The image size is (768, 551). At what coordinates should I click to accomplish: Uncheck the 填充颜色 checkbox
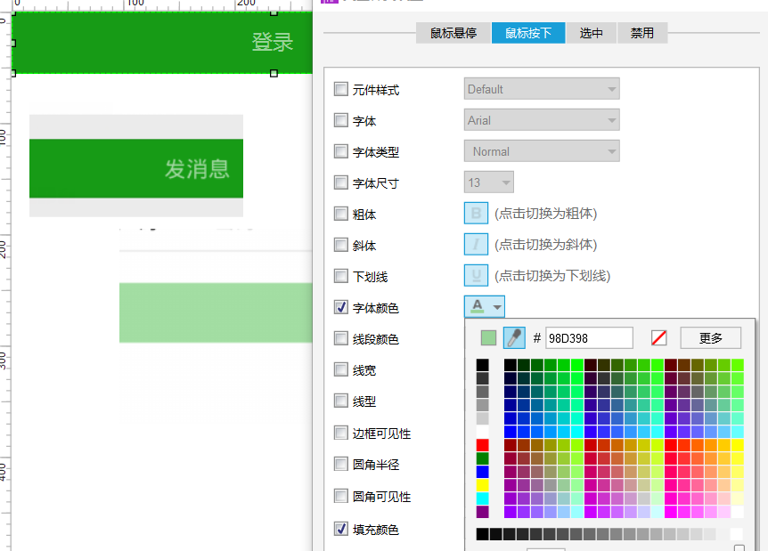[341, 529]
